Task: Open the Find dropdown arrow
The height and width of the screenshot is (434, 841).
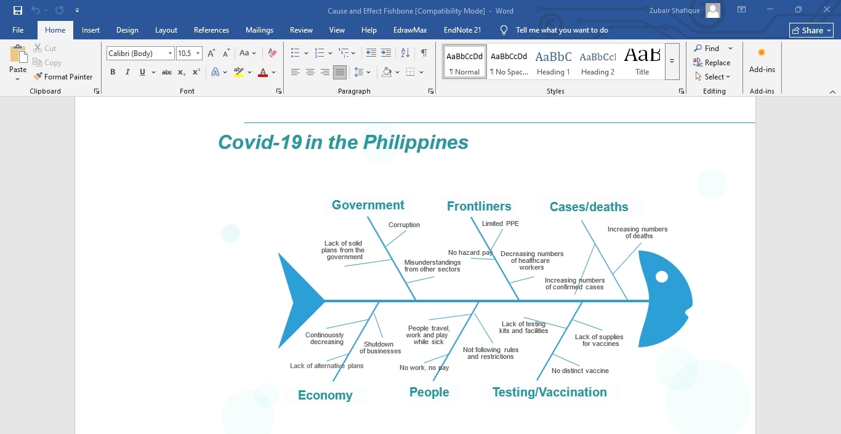Action: pos(730,48)
